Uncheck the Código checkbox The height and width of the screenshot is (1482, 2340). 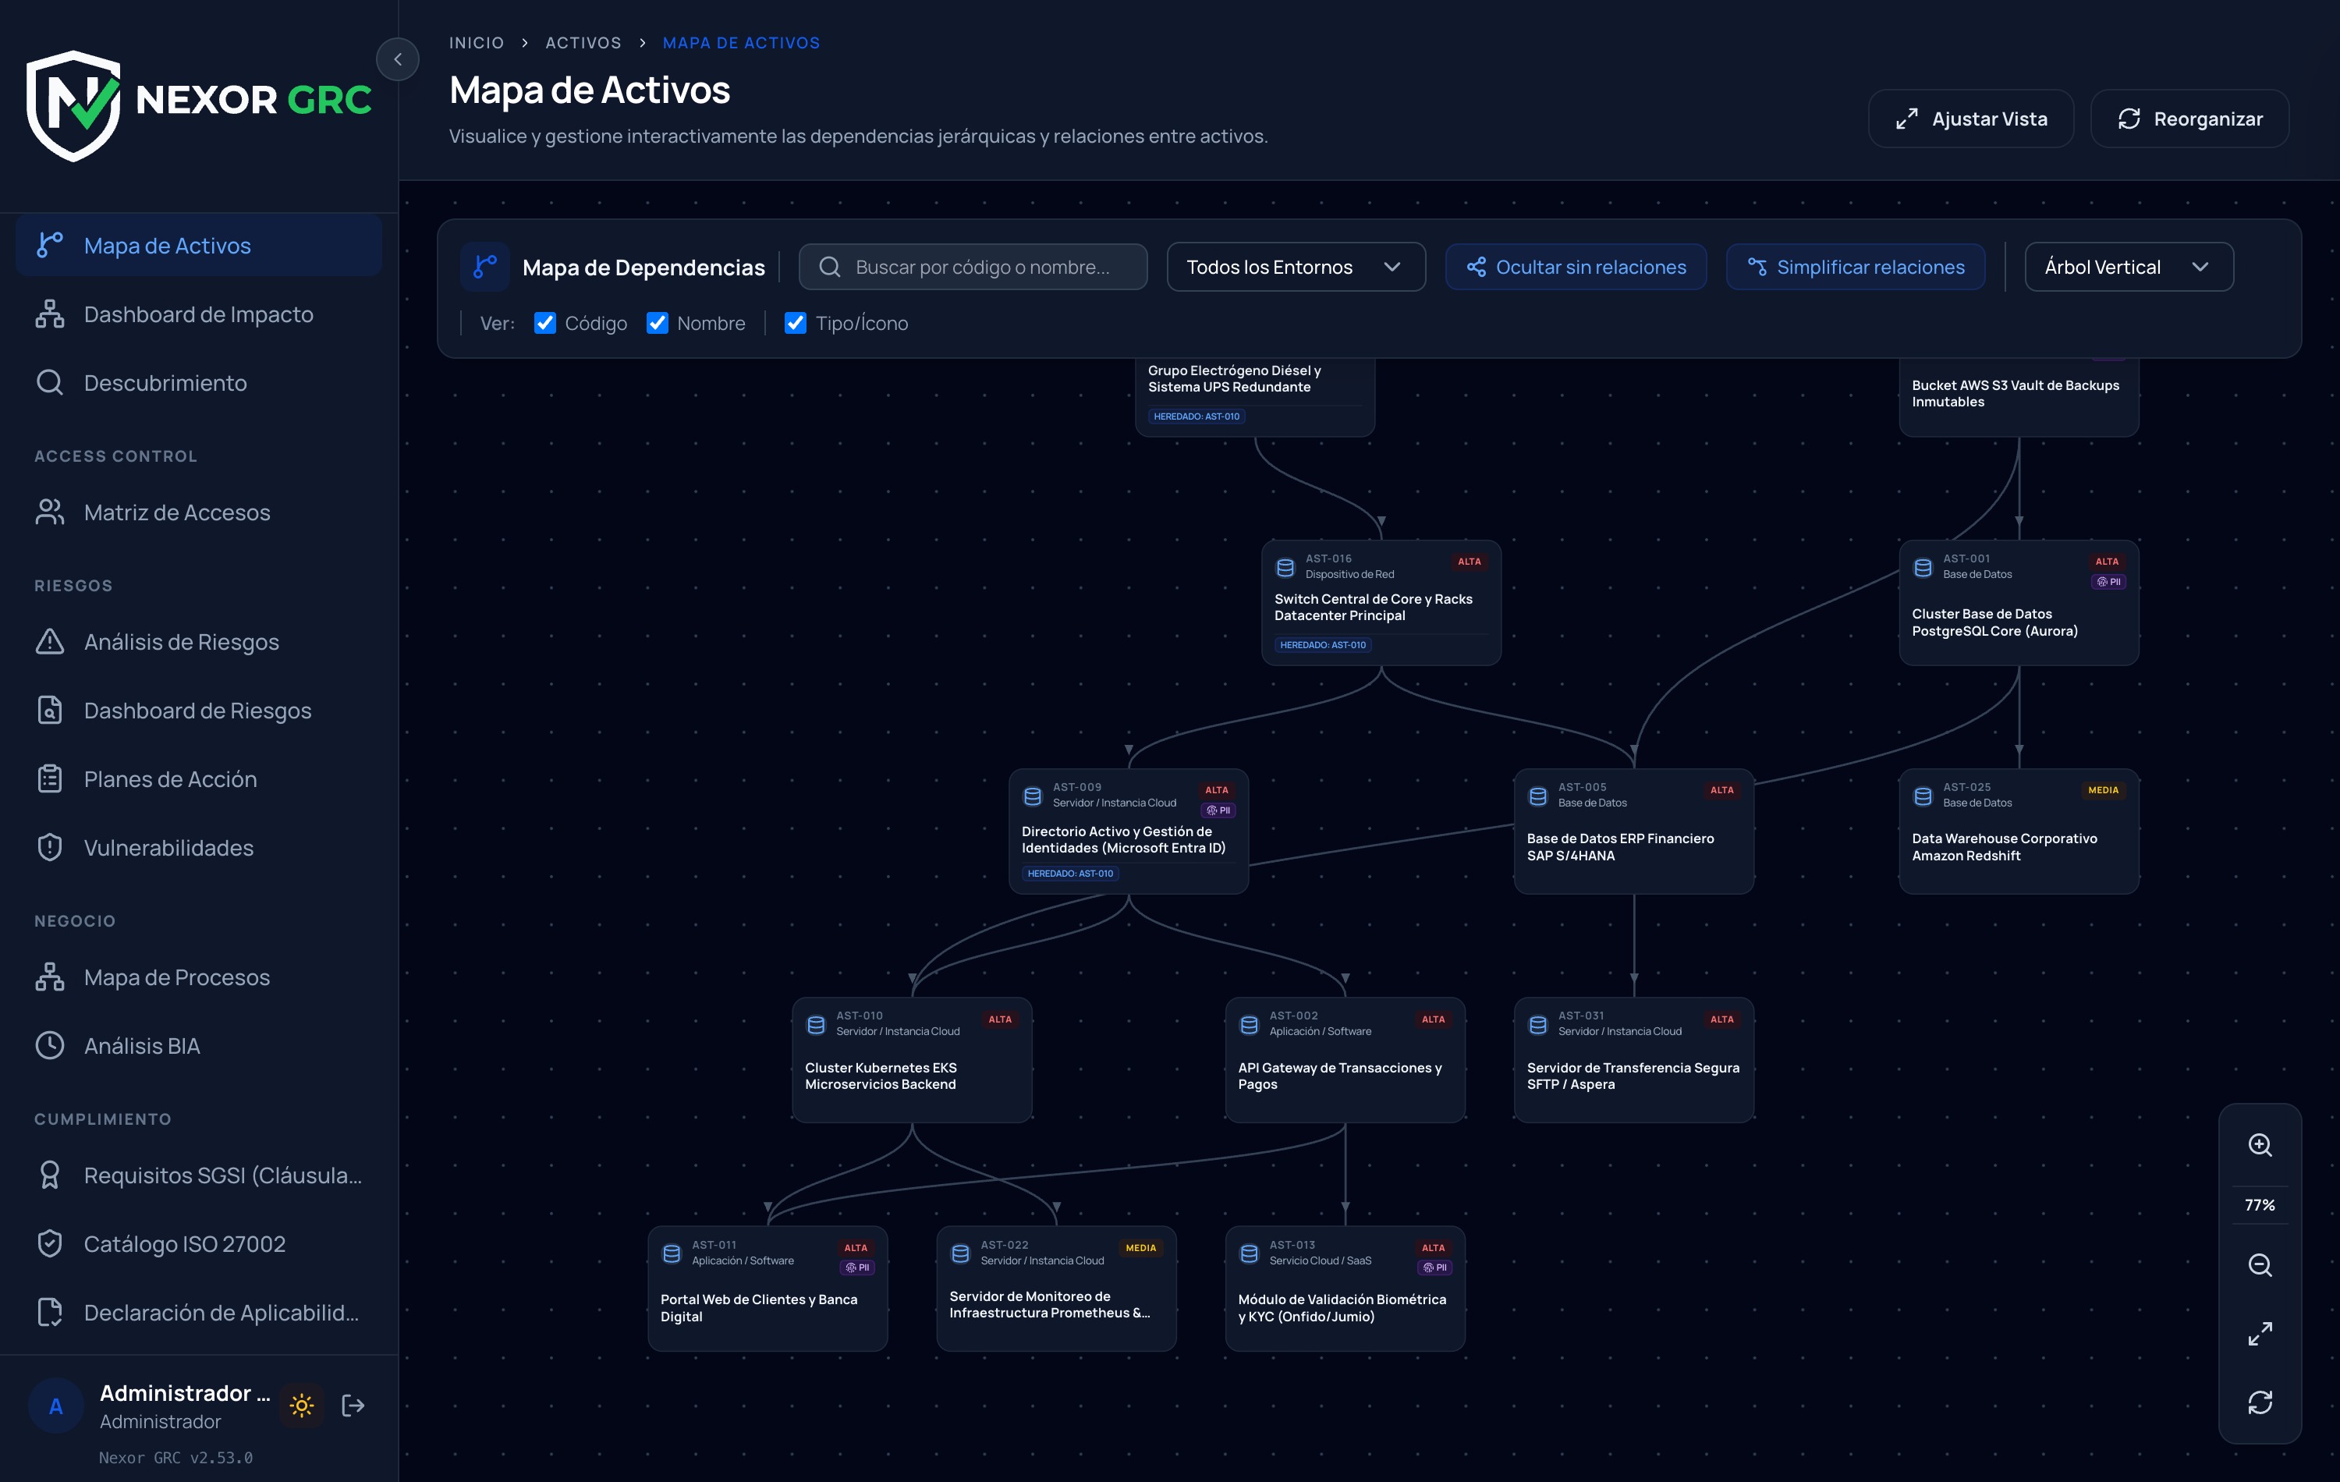[x=545, y=323]
